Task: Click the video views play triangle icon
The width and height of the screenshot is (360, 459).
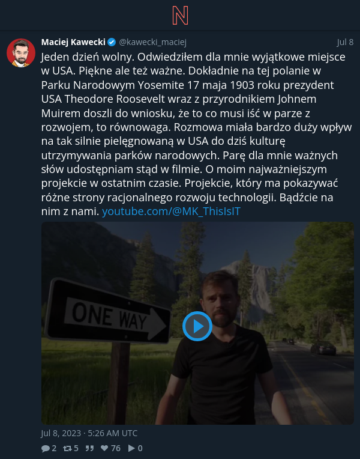Action: click(131, 448)
